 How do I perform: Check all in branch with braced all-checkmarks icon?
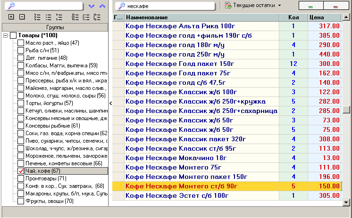(x=75, y=17)
